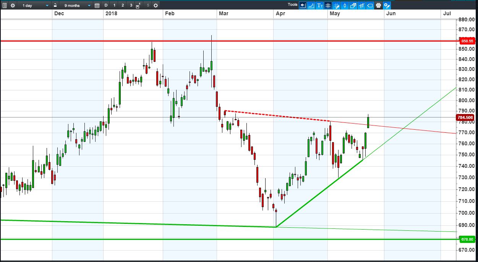
Task: Select the 784.500 current price label
Action: point(466,117)
